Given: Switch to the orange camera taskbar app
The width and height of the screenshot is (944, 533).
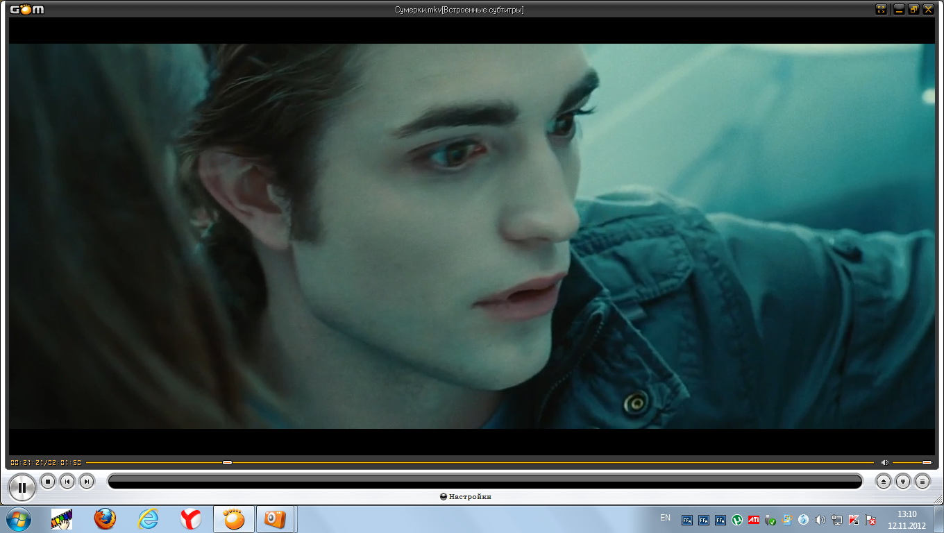Looking at the screenshot, I should coord(276,519).
